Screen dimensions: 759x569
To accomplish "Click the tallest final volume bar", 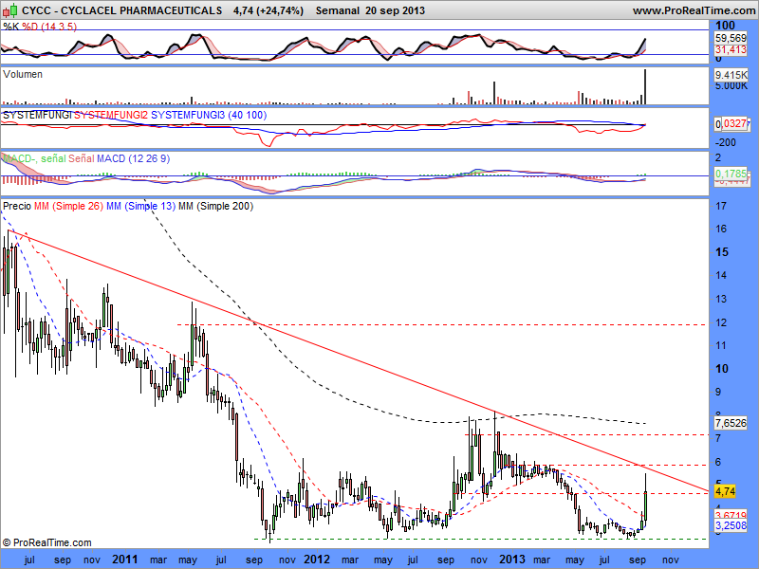I will pyautogui.click(x=645, y=86).
